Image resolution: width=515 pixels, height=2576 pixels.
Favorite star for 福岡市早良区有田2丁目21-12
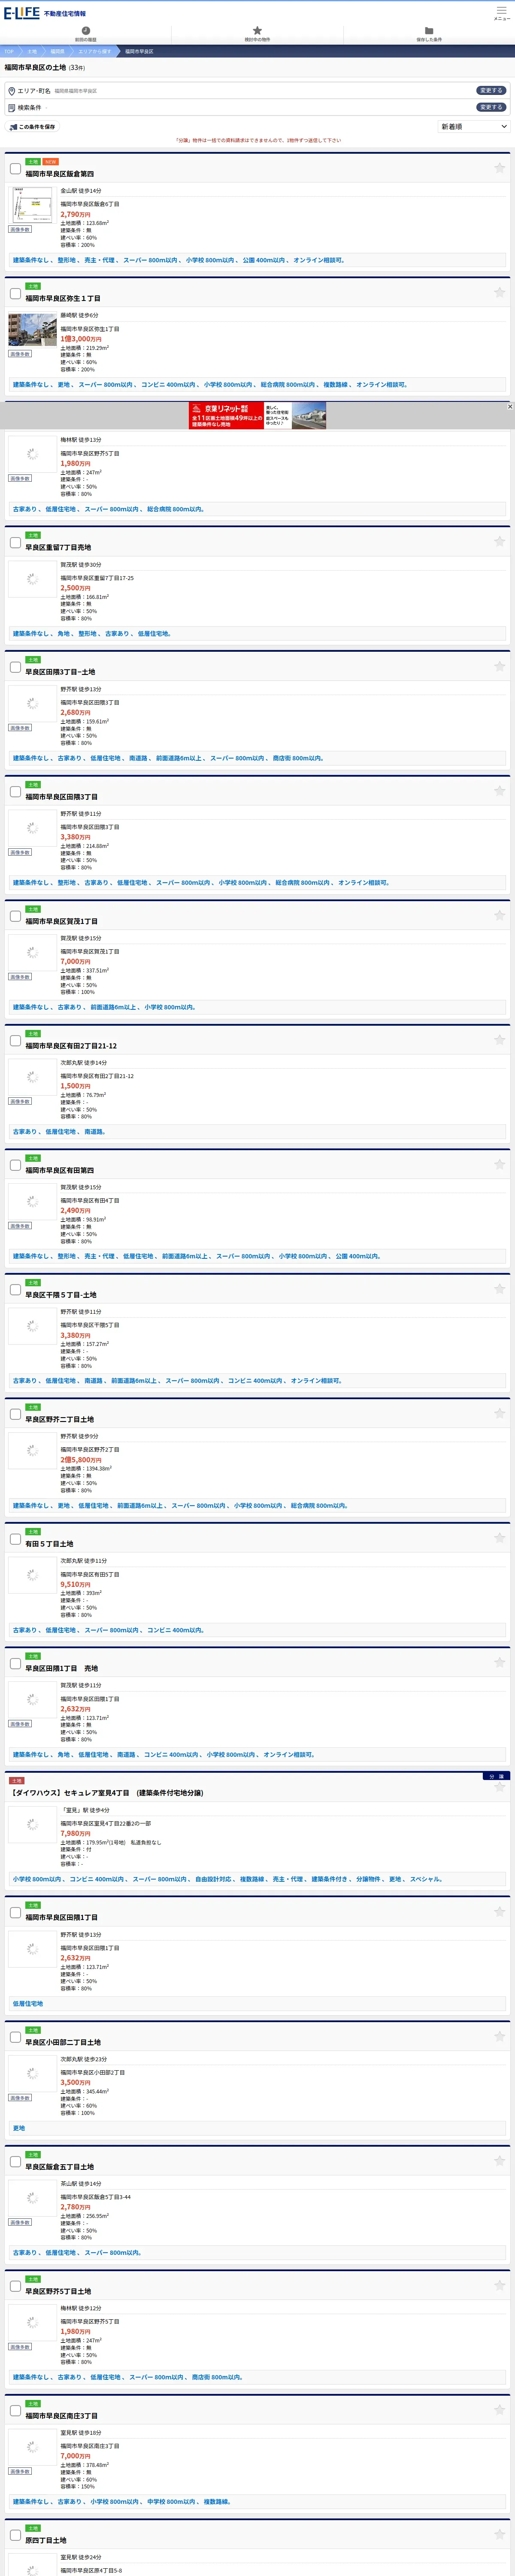(x=499, y=1040)
